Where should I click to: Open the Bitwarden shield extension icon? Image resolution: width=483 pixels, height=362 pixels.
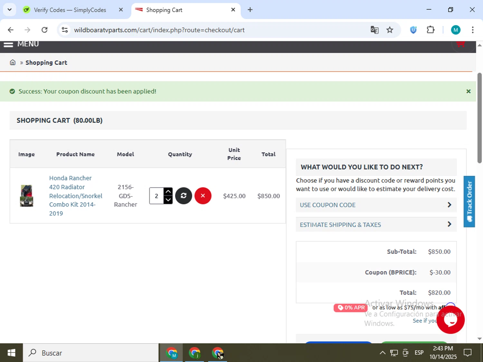[413, 30]
